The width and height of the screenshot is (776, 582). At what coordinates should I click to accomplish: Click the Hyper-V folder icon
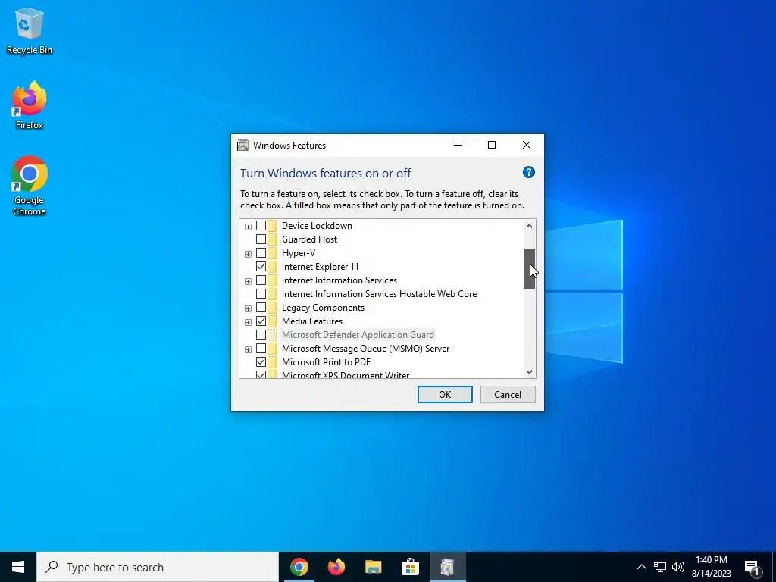coord(272,253)
